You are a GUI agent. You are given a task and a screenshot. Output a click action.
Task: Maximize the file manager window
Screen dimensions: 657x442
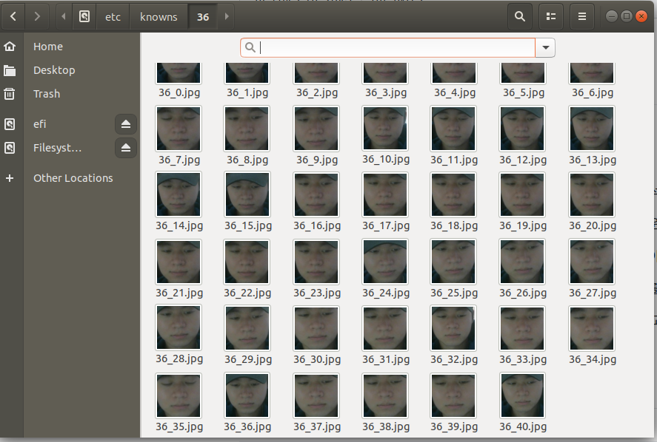pyautogui.click(x=627, y=16)
